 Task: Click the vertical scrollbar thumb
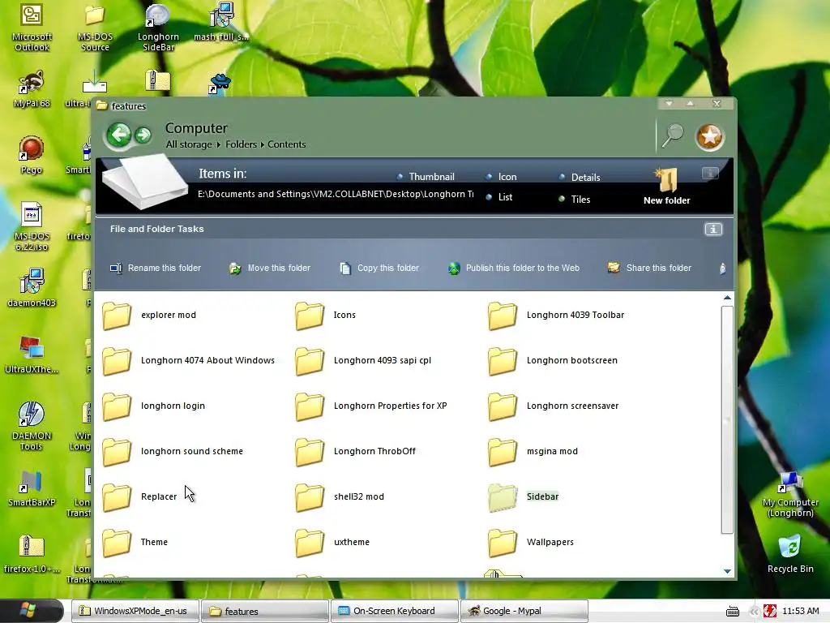coord(727,419)
